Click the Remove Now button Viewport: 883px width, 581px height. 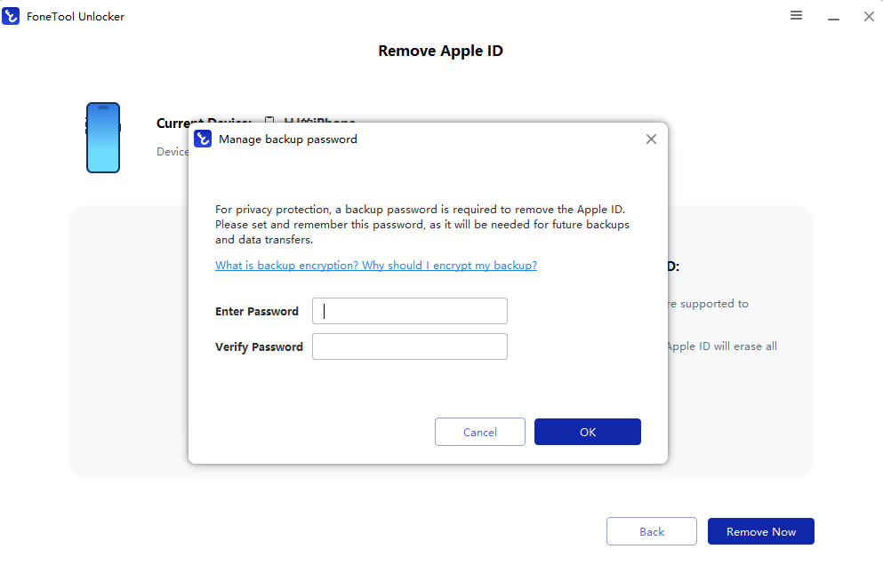coord(760,531)
